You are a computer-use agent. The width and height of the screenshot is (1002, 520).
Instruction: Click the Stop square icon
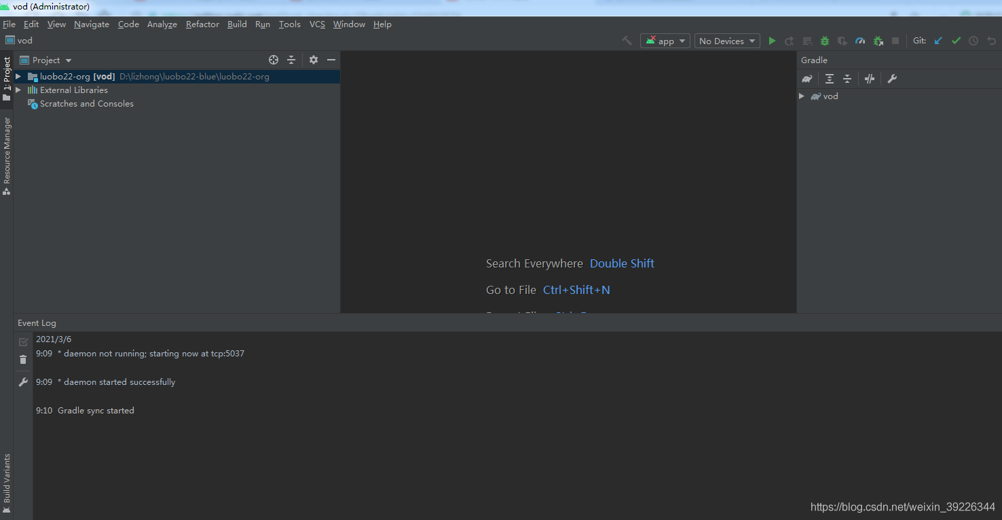(x=895, y=41)
